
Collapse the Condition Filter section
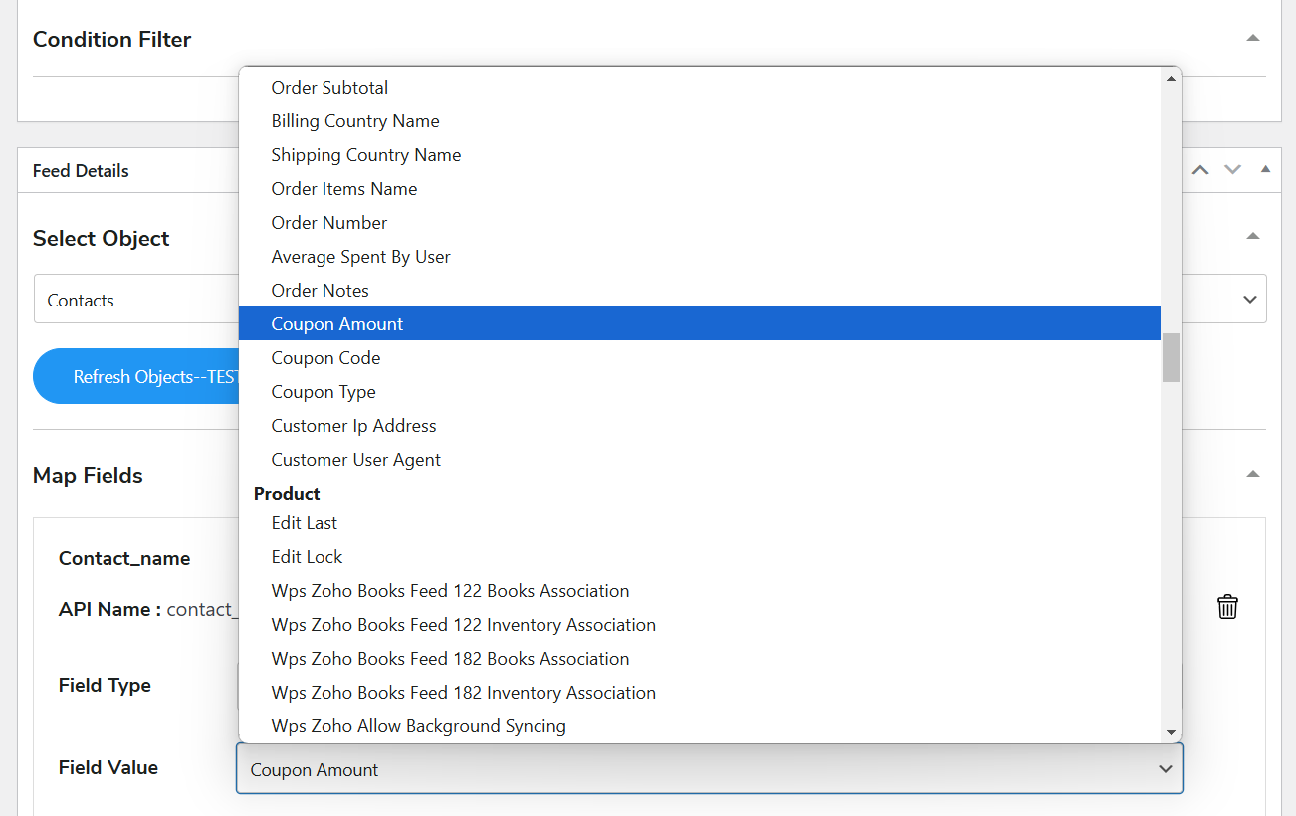(1251, 35)
